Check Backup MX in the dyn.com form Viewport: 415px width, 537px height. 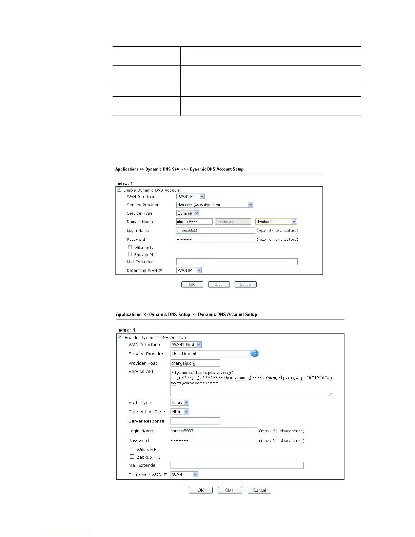click(130, 254)
